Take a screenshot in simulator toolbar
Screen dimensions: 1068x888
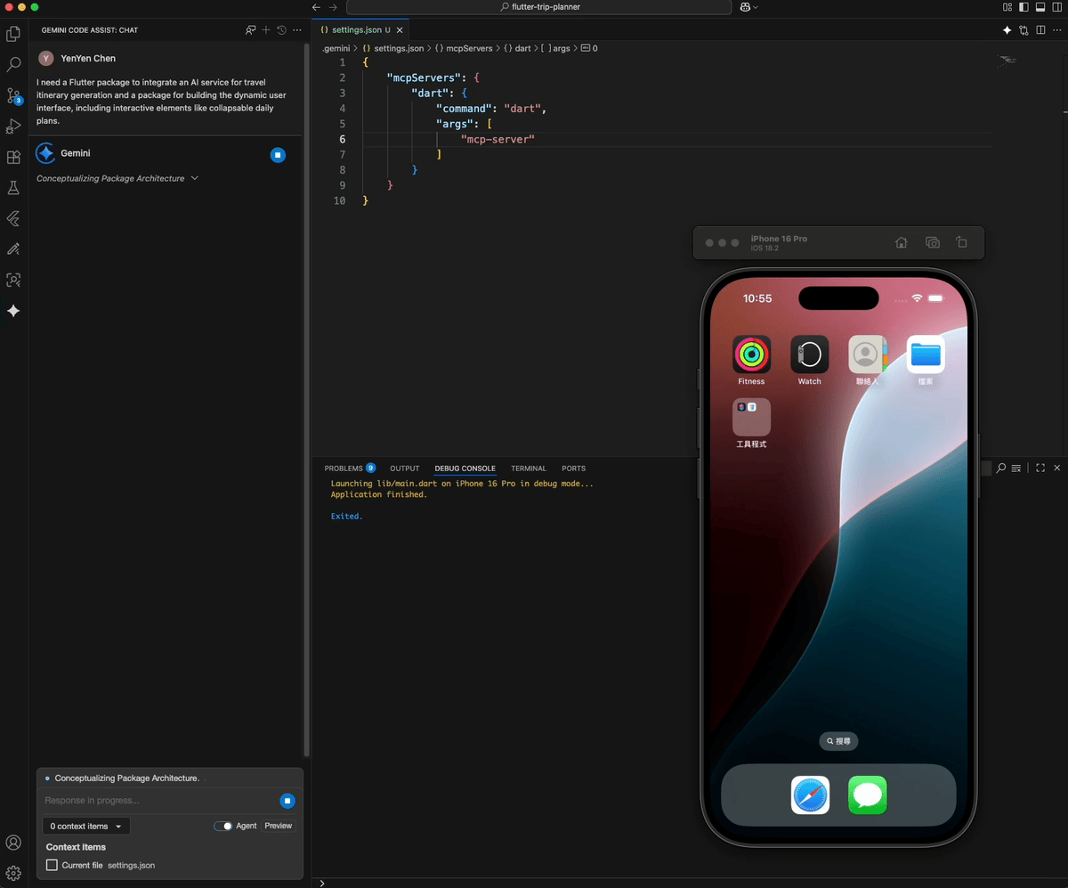tap(932, 242)
